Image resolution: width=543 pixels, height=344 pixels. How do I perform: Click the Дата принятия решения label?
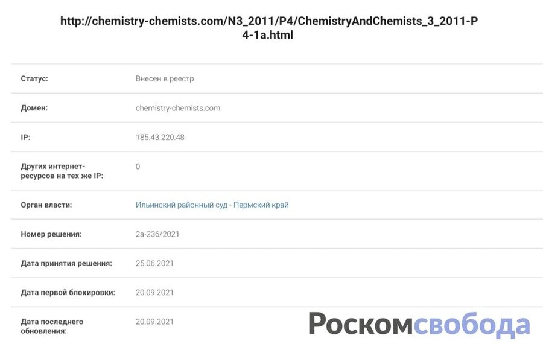[66, 263]
